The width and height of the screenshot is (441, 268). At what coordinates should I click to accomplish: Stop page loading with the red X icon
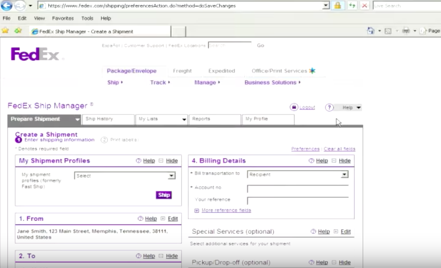(364, 5)
